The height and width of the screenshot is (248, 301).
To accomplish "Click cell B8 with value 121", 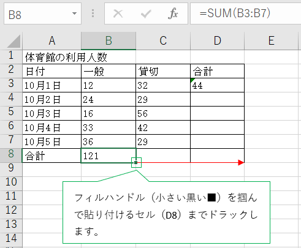I will pyautogui.click(x=109, y=156).
